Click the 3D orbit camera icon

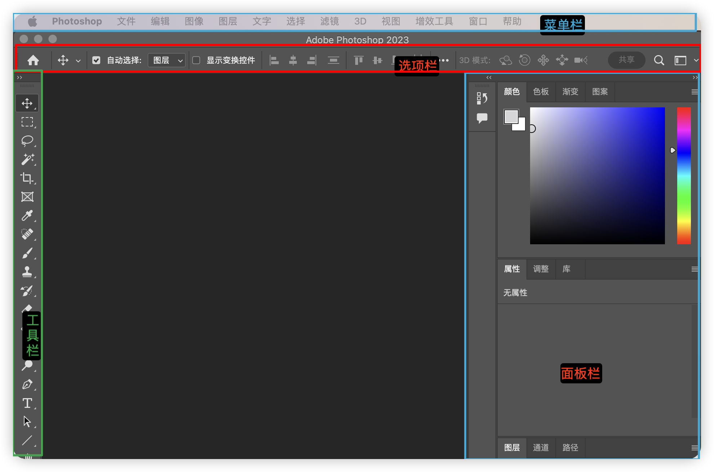(506, 60)
